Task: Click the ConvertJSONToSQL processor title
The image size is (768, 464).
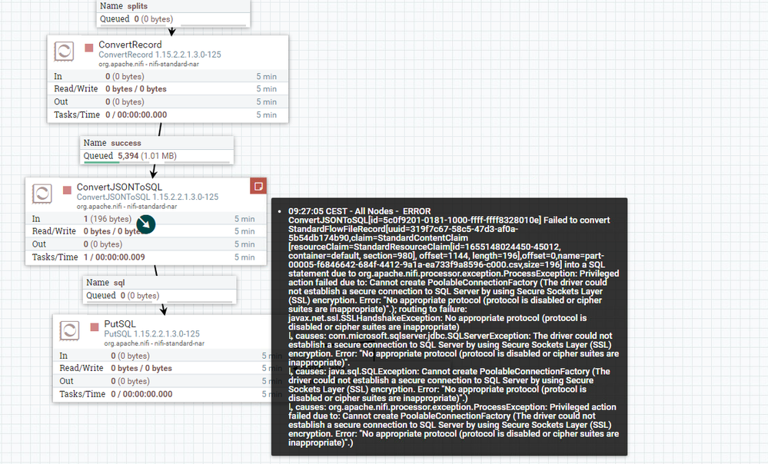Action: 119,187
